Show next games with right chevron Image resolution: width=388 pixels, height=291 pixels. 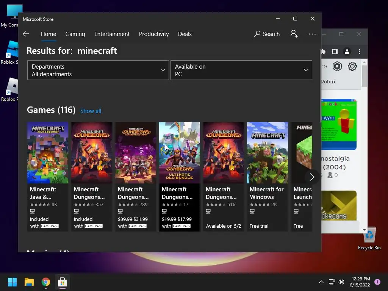(312, 177)
